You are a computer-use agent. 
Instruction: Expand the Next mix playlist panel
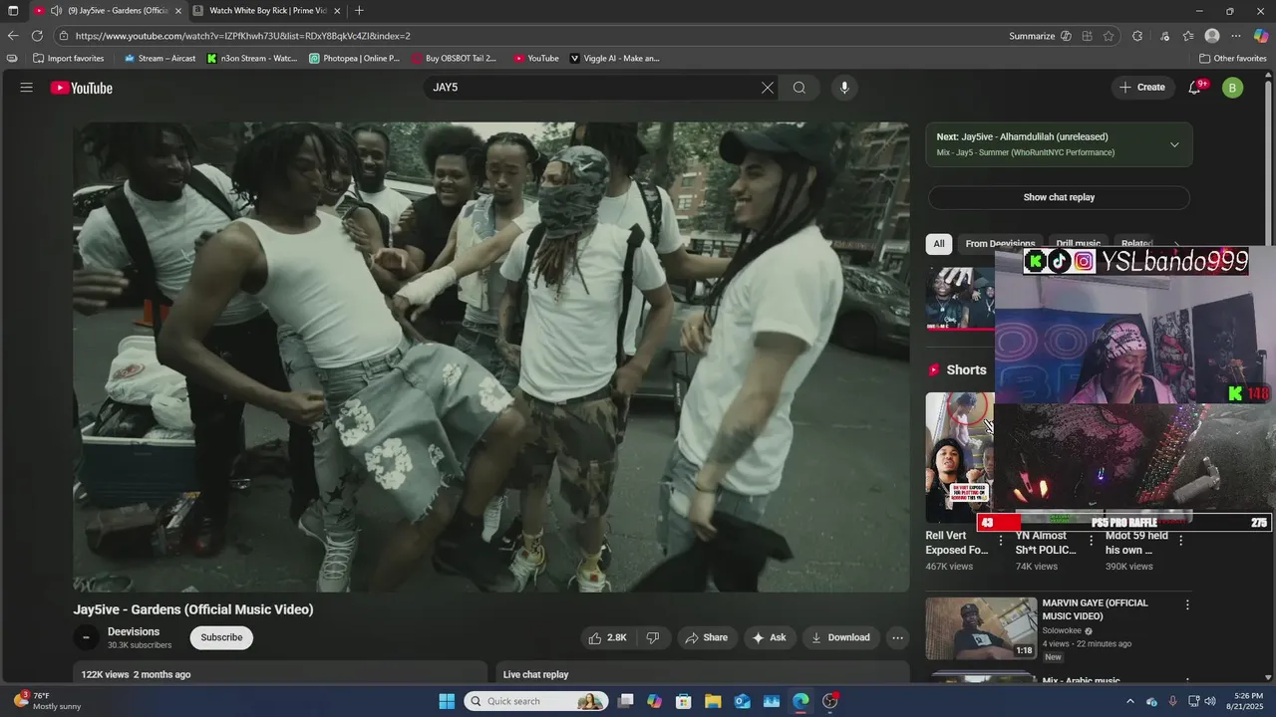(1174, 144)
